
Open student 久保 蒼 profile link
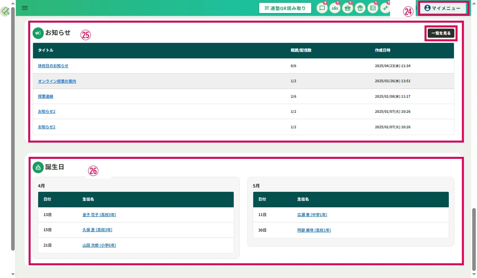tap(97, 230)
